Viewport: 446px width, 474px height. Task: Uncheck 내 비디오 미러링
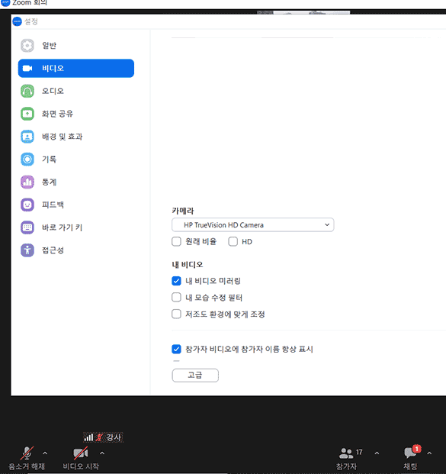[176, 281]
